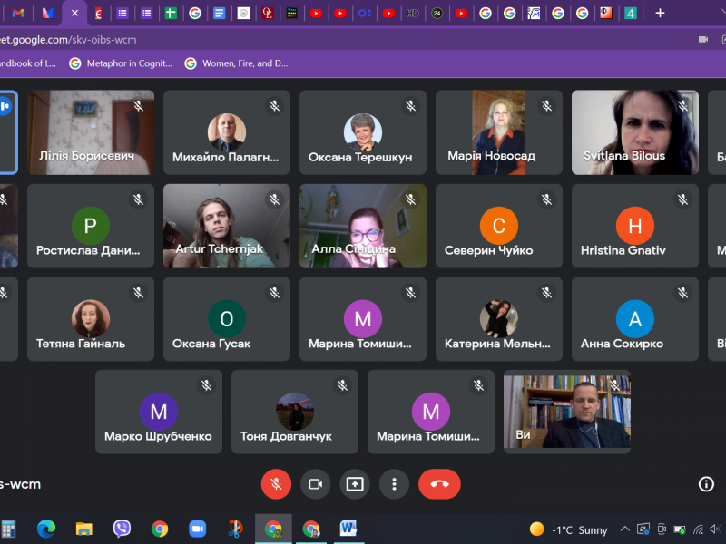Click the Present now screen share icon
Screen dimensions: 726x544
click(x=355, y=484)
